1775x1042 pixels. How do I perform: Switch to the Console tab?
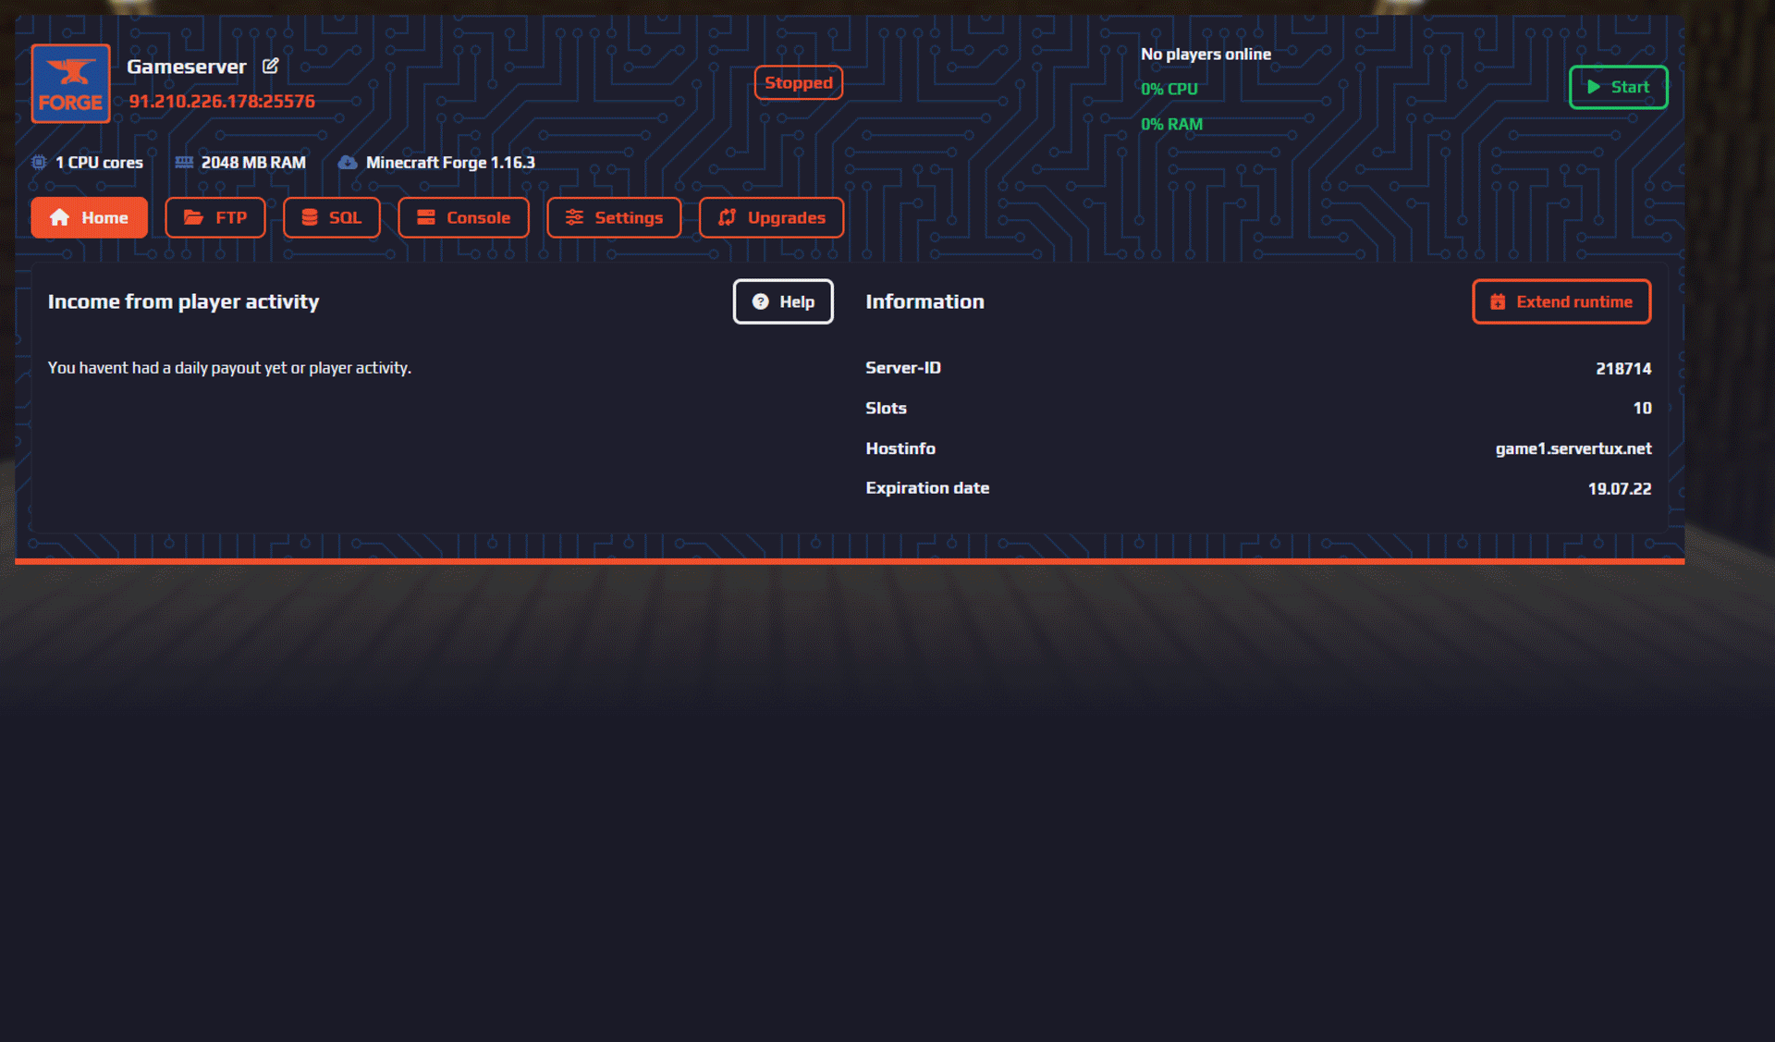coord(463,217)
